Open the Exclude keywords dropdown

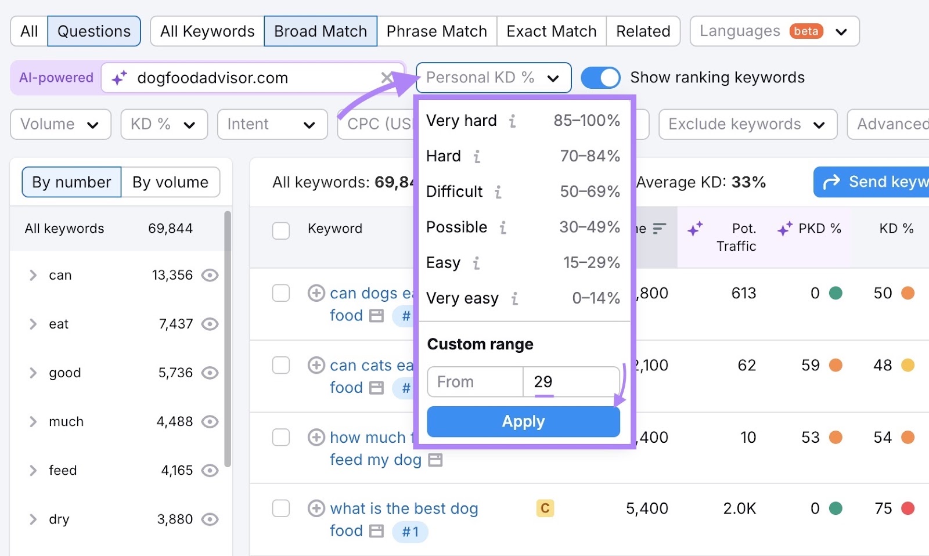[x=748, y=124]
